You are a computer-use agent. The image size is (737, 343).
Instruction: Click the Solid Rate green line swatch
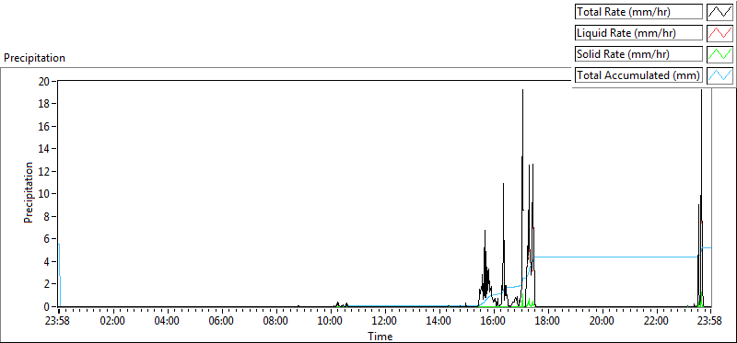719,54
